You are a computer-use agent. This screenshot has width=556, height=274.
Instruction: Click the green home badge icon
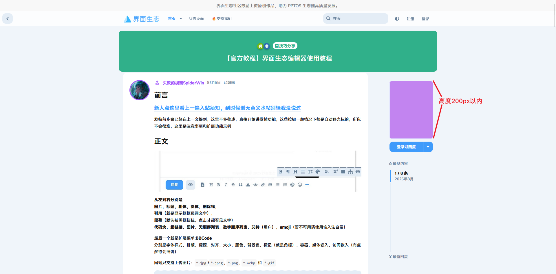click(260, 46)
